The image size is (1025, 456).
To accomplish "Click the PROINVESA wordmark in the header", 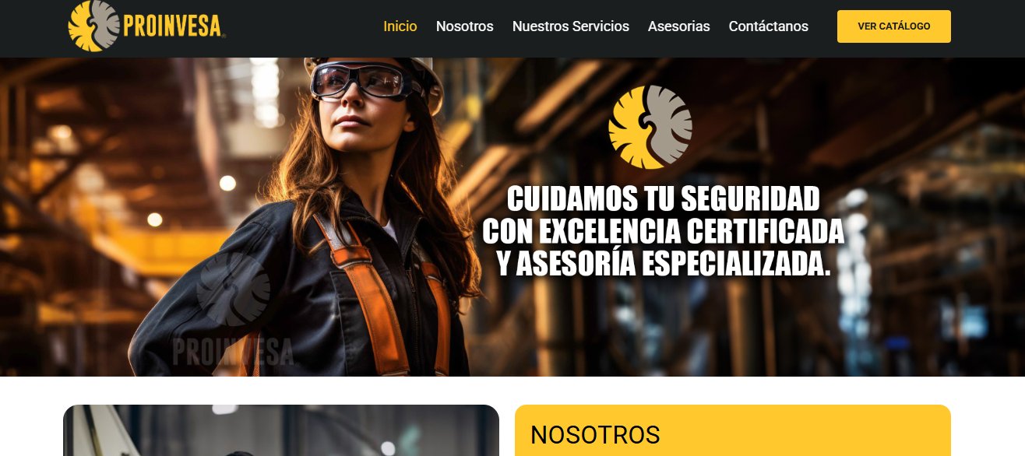I will pyautogui.click(x=174, y=26).
